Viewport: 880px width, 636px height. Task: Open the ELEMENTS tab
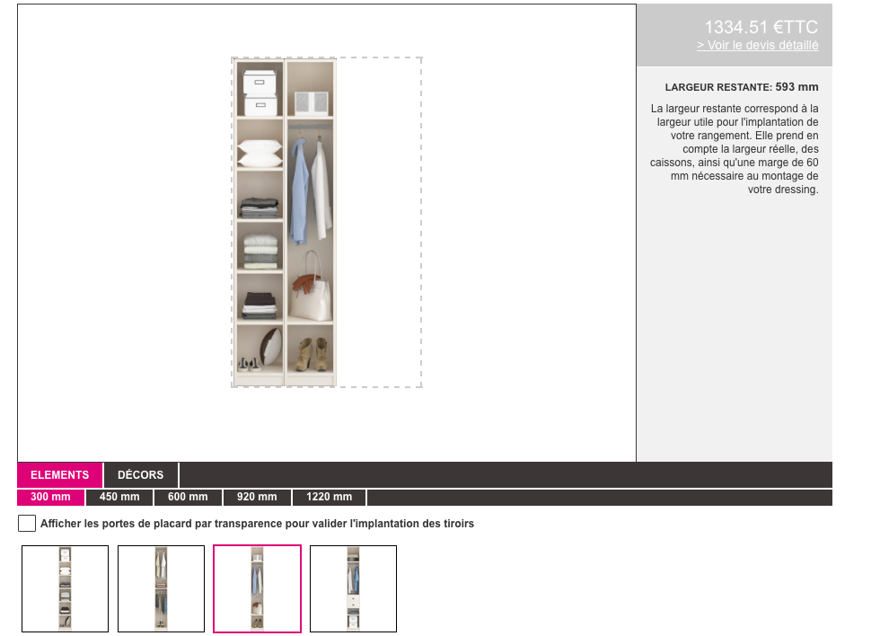tap(59, 475)
